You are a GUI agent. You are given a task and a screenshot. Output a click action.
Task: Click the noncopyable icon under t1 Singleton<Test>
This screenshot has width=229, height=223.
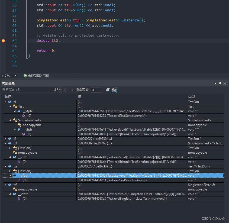click(x=20, y=125)
